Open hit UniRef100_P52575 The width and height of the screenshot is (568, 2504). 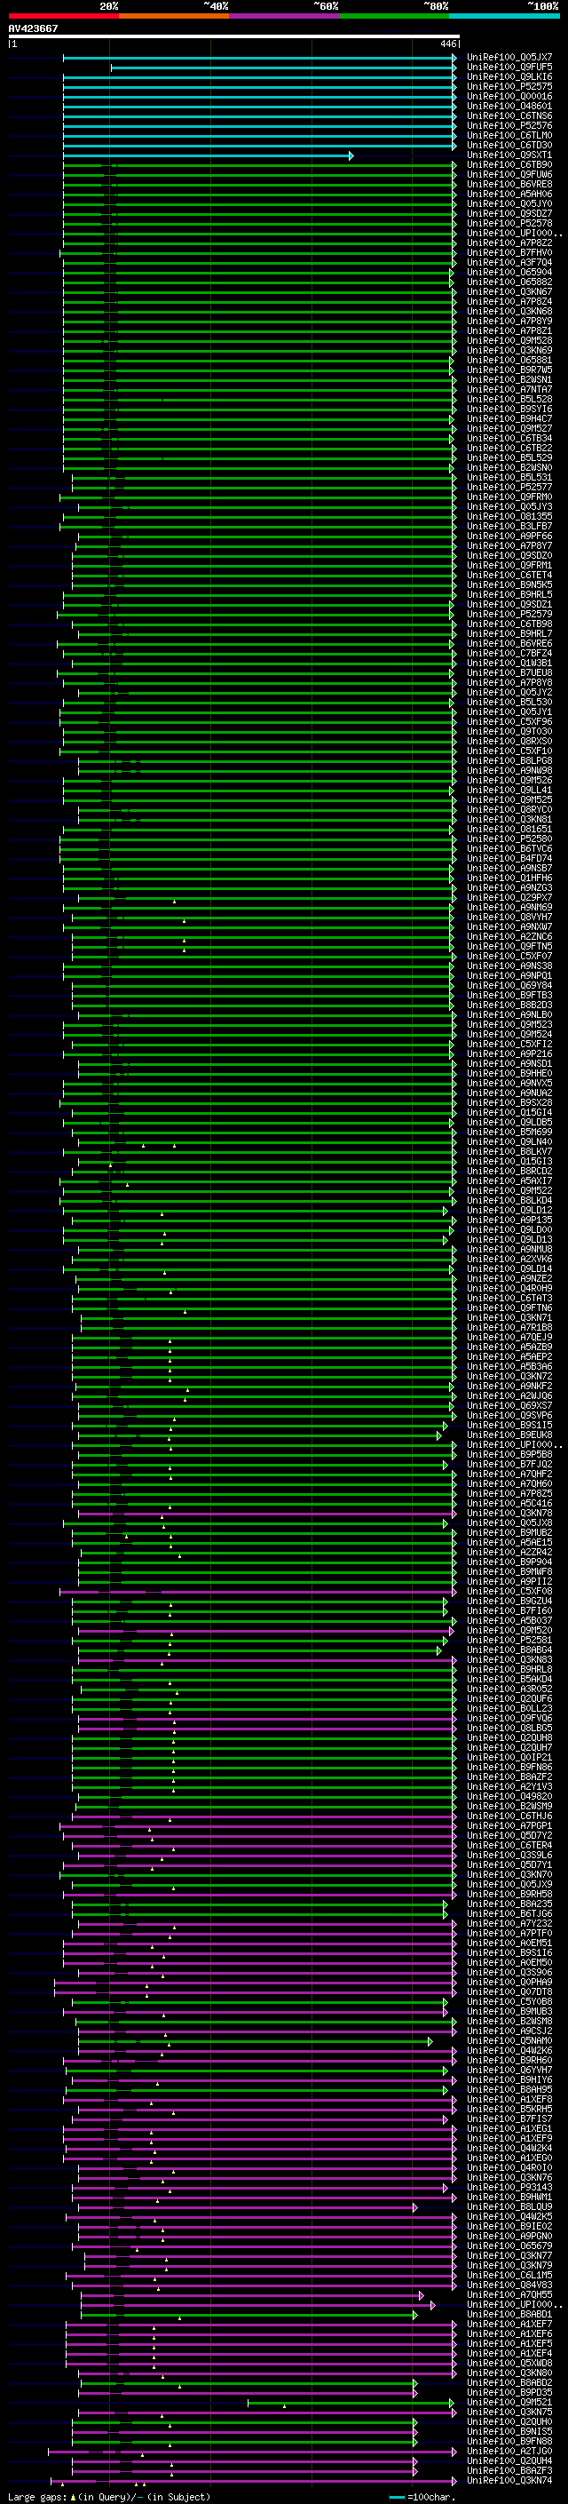coord(509,86)
